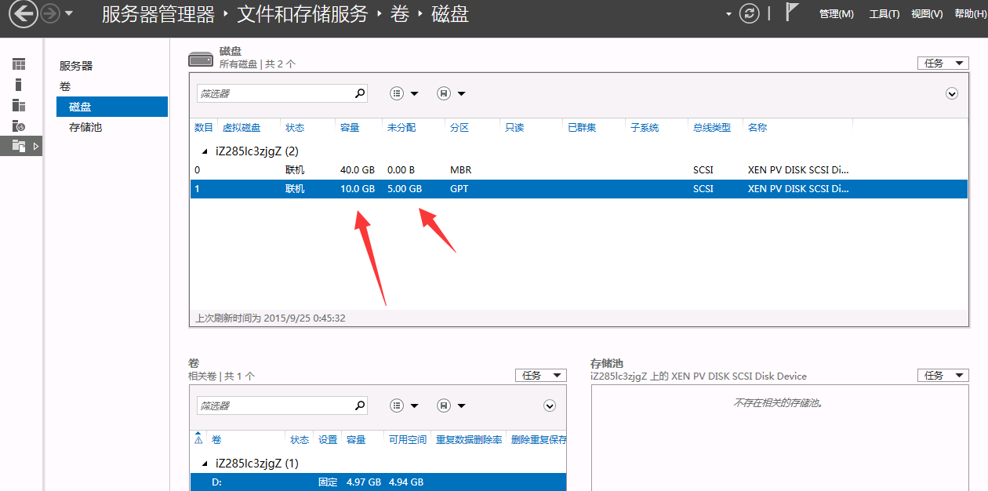Click the list view icon in volumes panel
988x491 pixels.
click(x=397, y=406)
